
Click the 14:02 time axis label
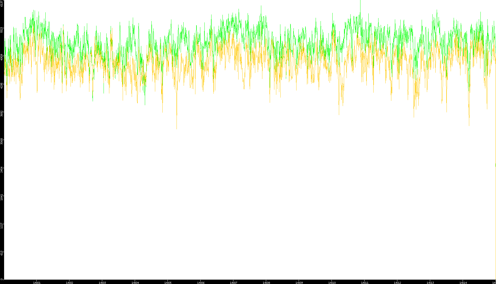tap(69, 283)
